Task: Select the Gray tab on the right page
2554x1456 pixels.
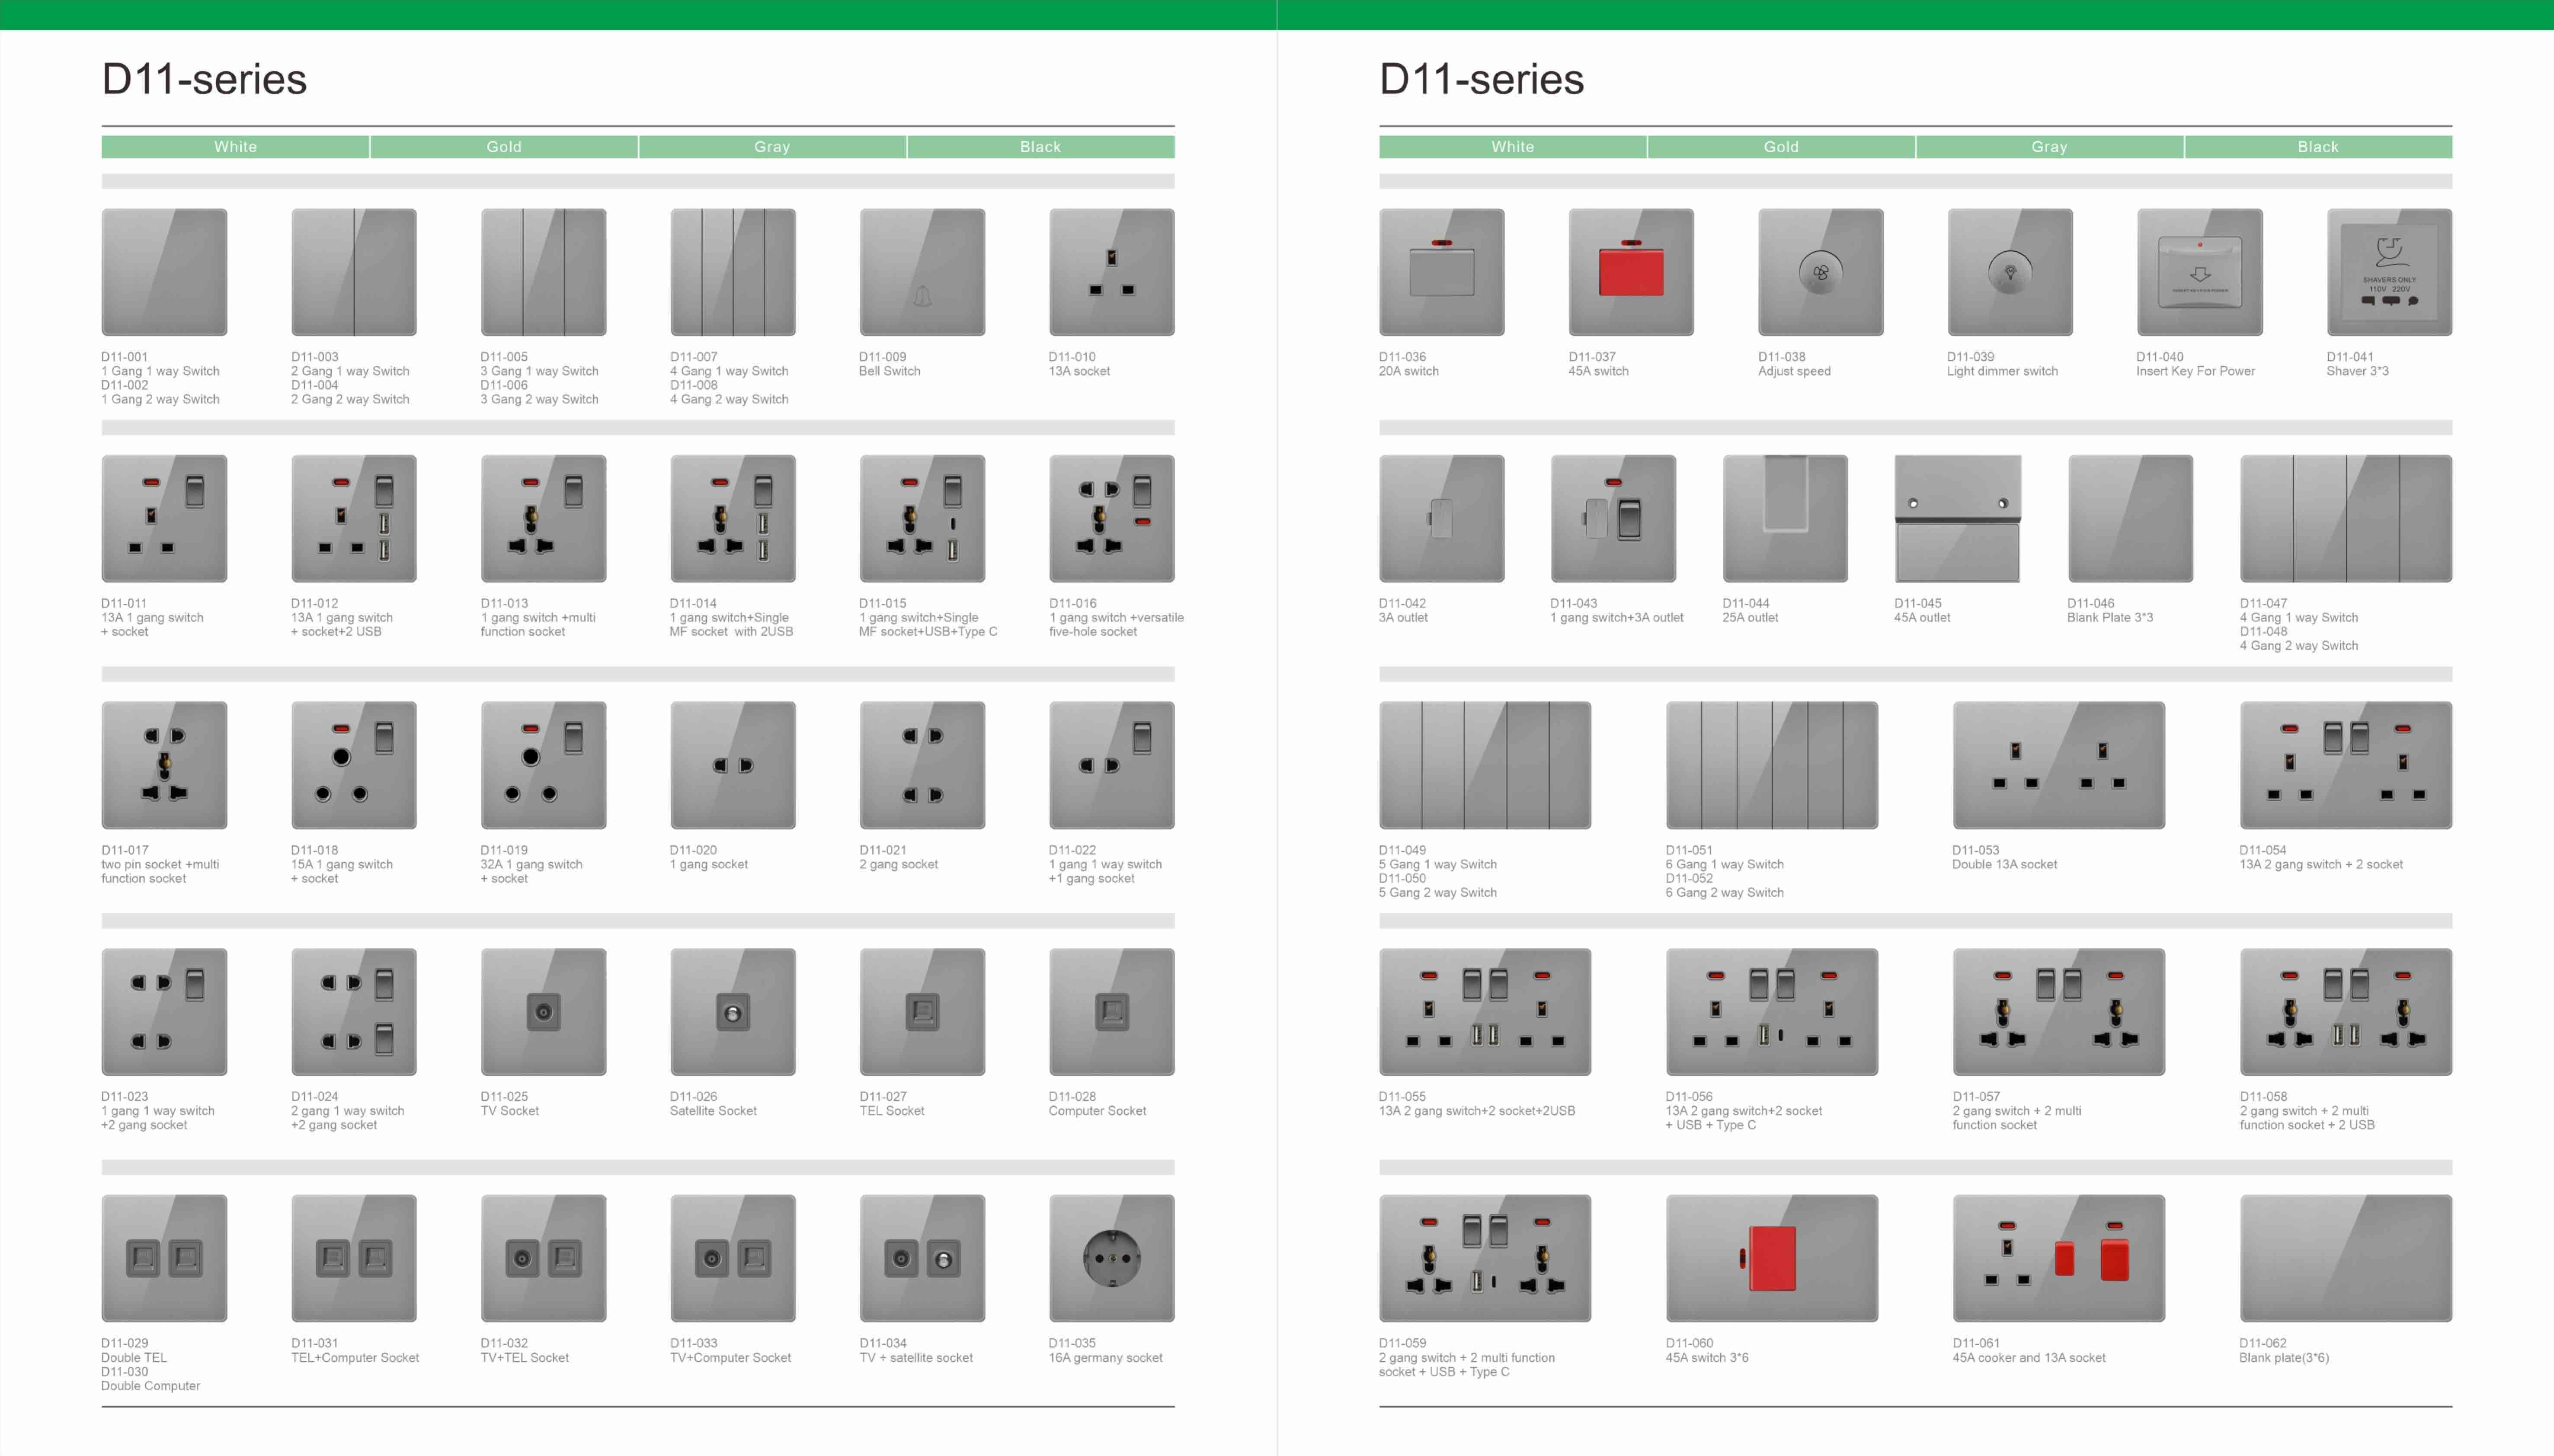Action: (x=2049, y=147)
